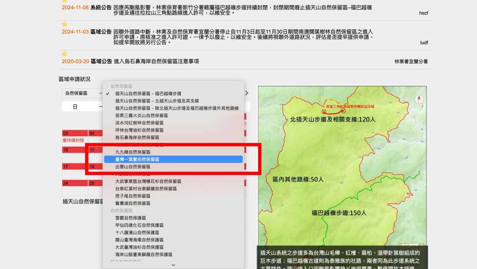Click the scroll-down chevron at the dropdown bottom
This screenshot has height=269, width=477.
pos(173,265)
